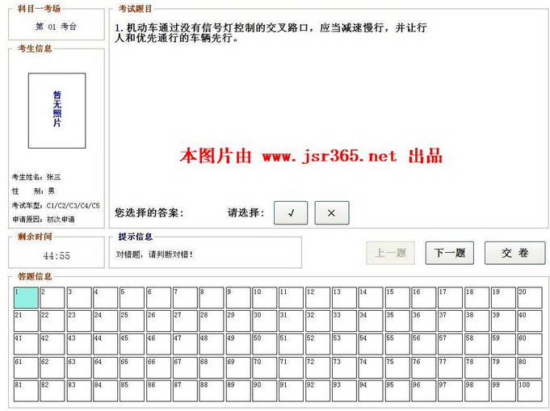Screen dimensions: 550x411
Task: Open question 53 cell
Action: coord(344,344)
